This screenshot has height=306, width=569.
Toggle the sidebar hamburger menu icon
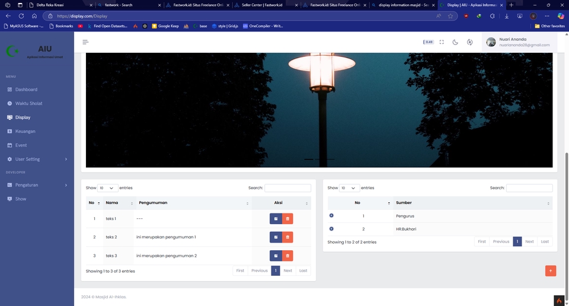pyautogui.click(x=85, y=42)
